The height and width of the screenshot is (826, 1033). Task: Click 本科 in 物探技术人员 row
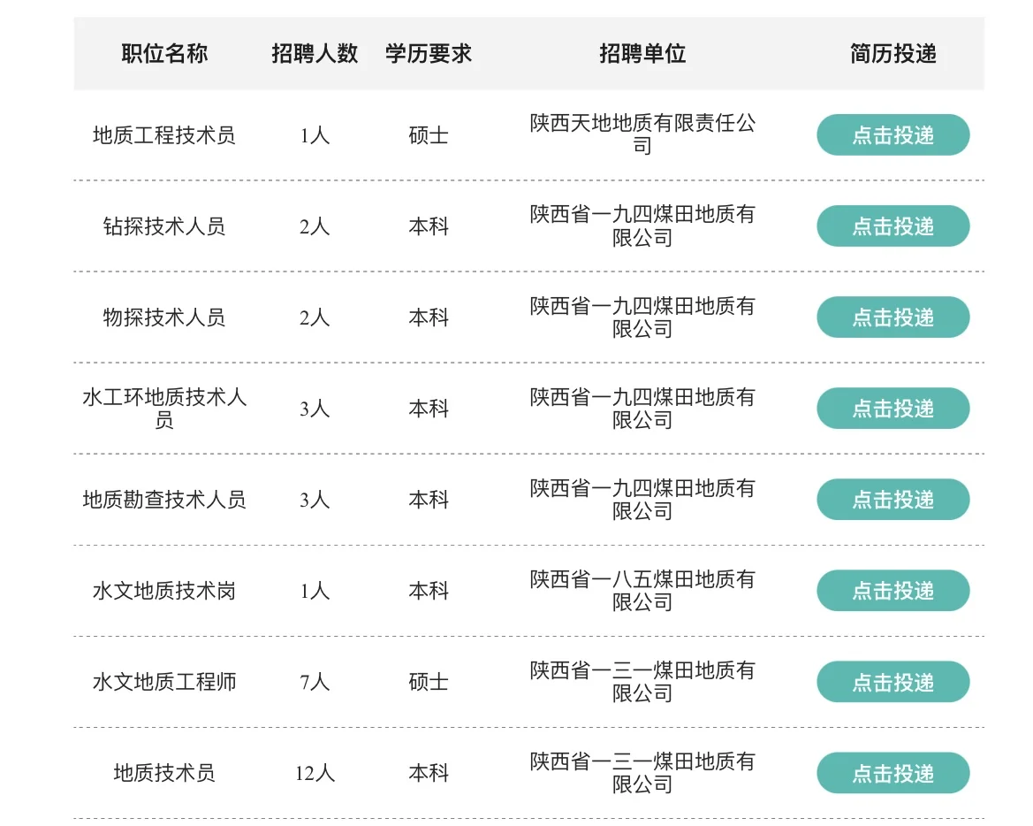pyautogui.click(x=429, y=317)
